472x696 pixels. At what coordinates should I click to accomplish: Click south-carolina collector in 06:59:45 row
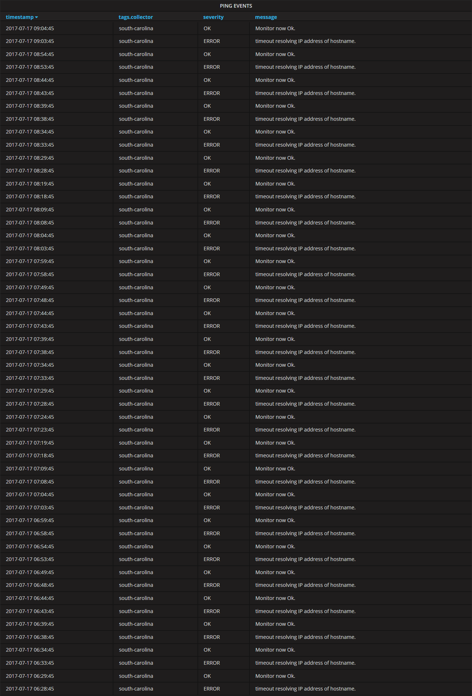(x=136, y=520)
